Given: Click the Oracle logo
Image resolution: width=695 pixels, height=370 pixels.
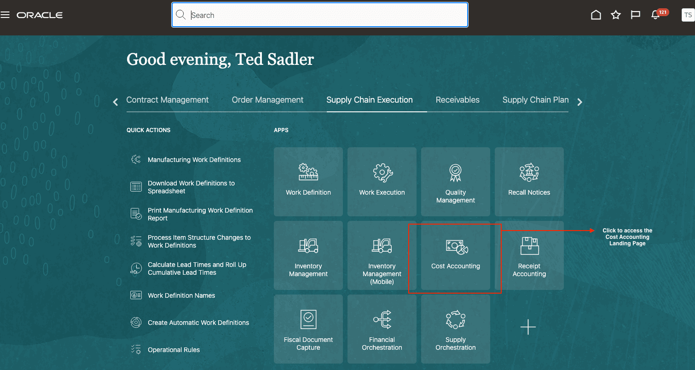Looking at the screenshot, I should click(40, 15).
